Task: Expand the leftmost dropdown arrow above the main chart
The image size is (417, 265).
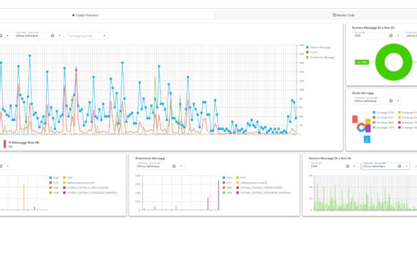Action: [x=8, y=35]
